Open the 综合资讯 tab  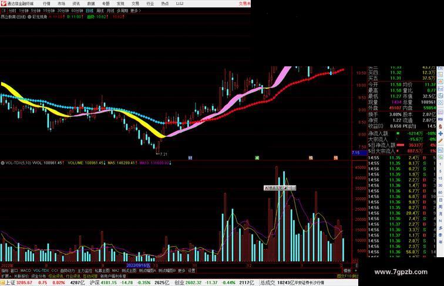coord(56,276)
